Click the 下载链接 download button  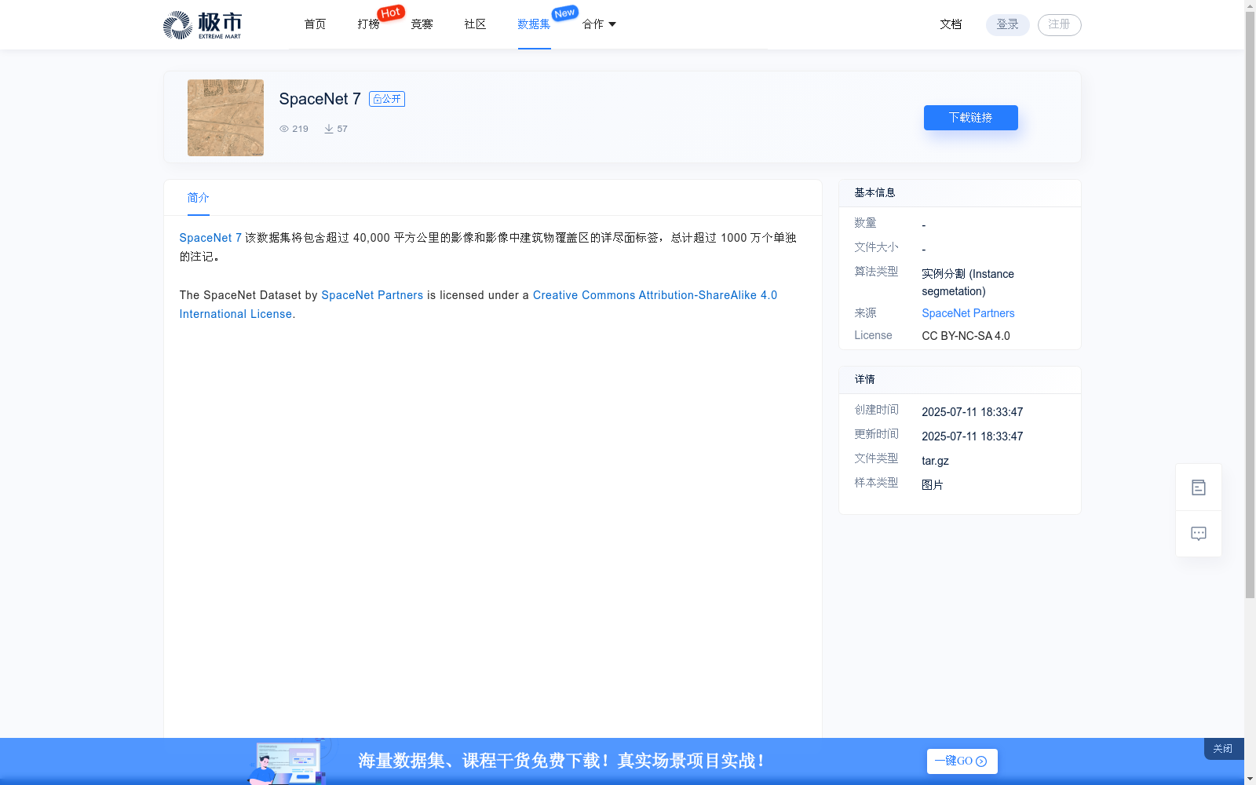pos(971,118)
